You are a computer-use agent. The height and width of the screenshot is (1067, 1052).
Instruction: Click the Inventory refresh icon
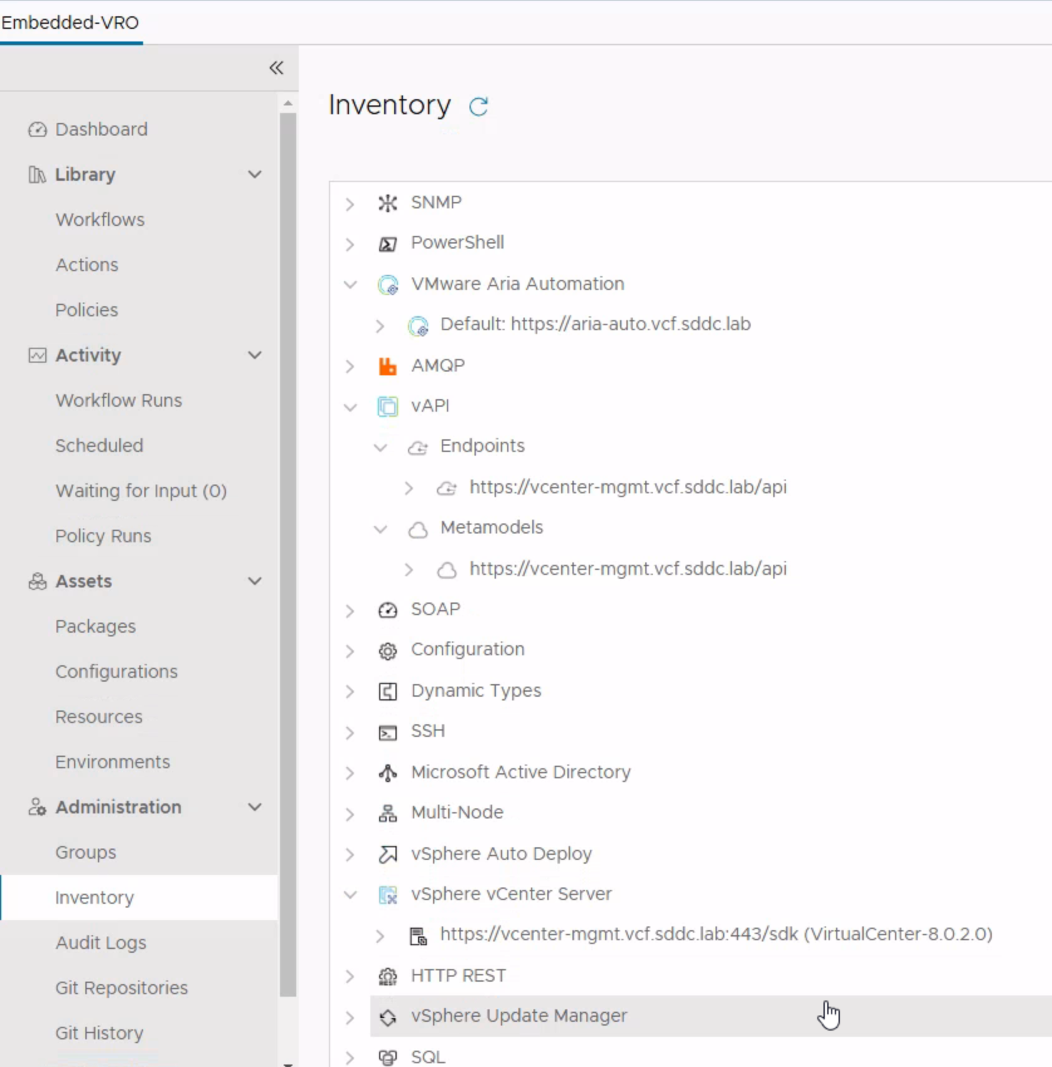(478, 107)
